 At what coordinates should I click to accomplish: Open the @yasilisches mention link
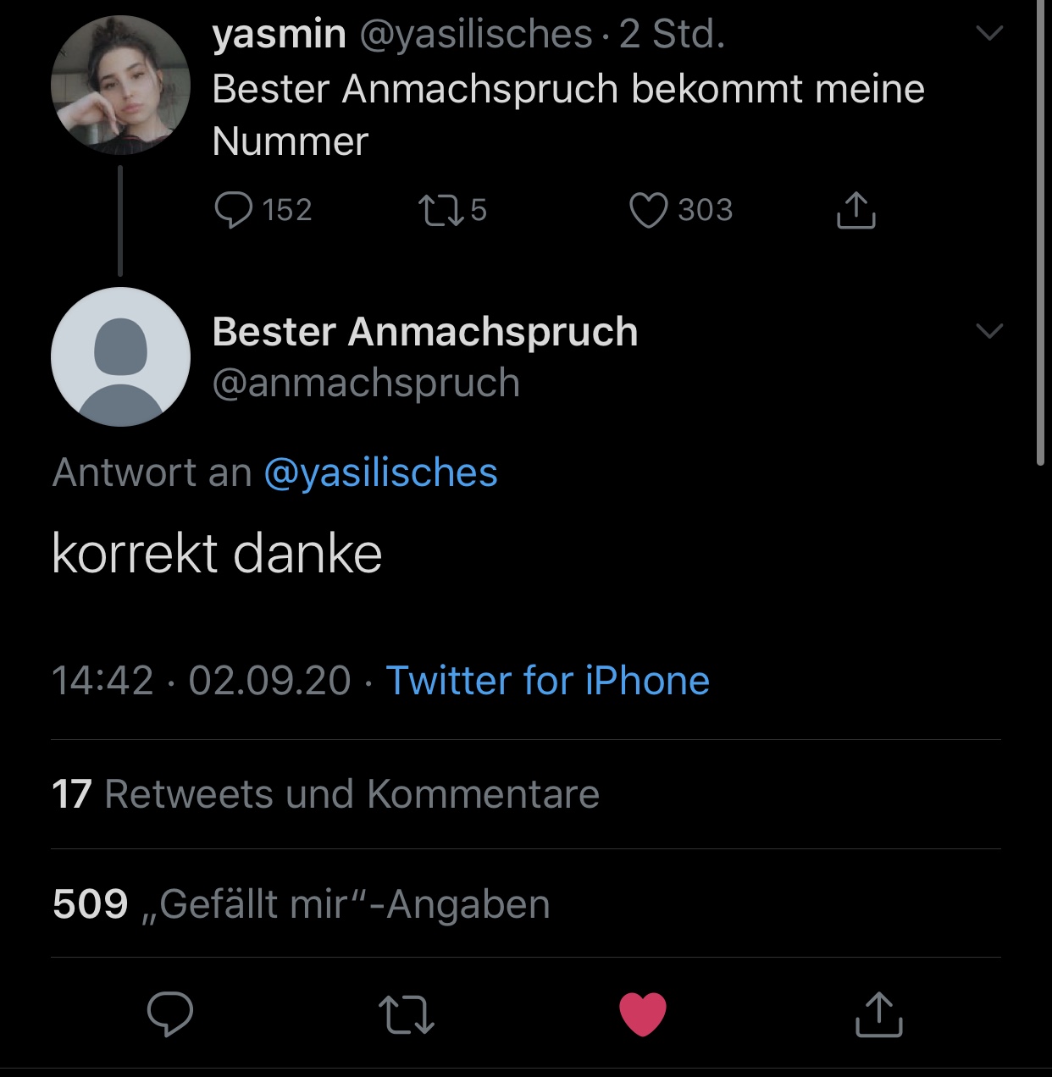tap(380, 472)
